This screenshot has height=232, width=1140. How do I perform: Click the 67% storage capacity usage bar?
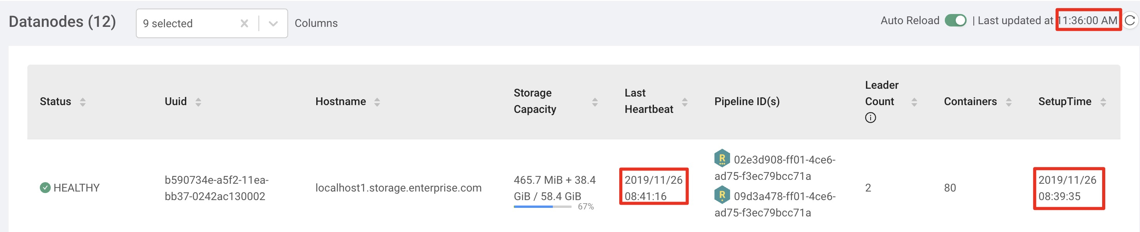[x=542, y=206]
